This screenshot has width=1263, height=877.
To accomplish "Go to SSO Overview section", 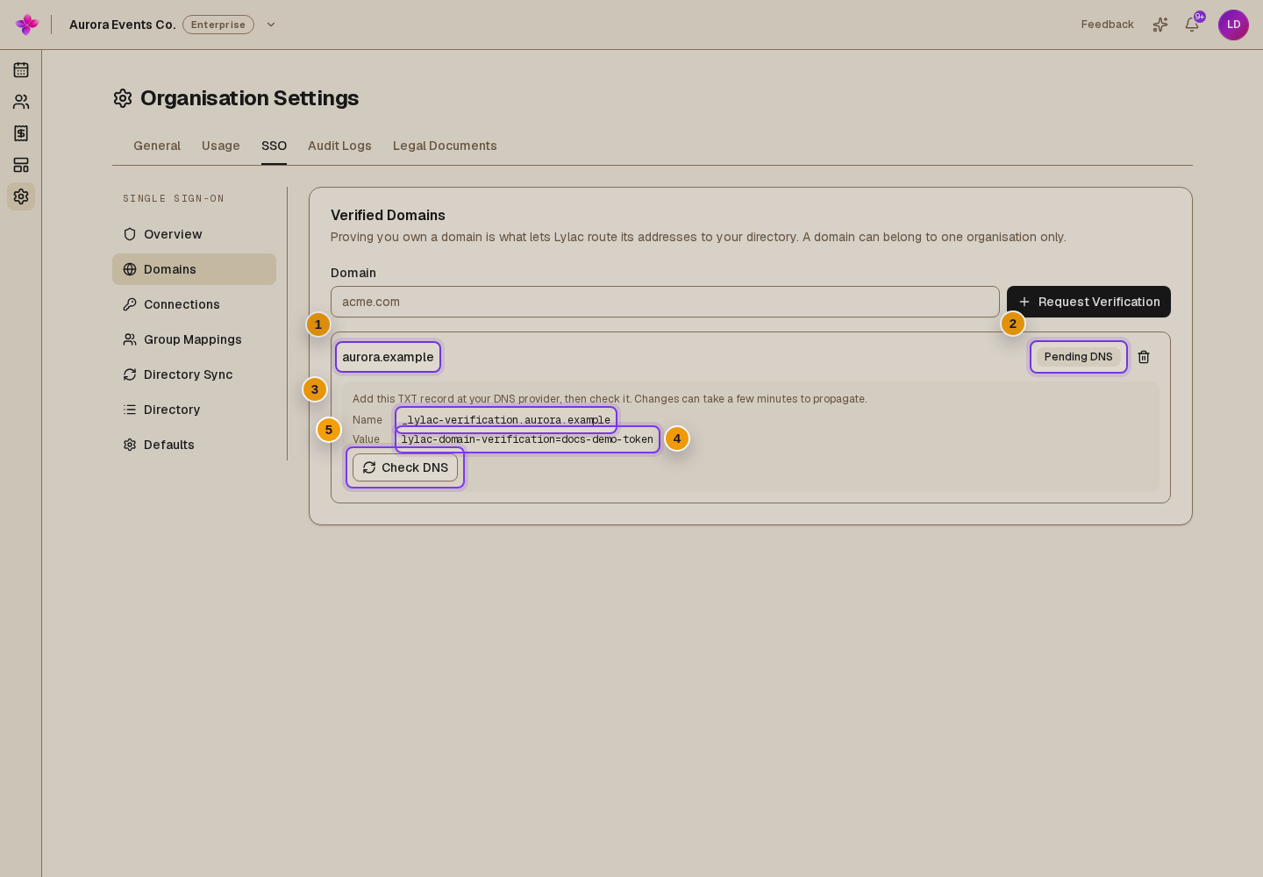I will click(194, 234).
